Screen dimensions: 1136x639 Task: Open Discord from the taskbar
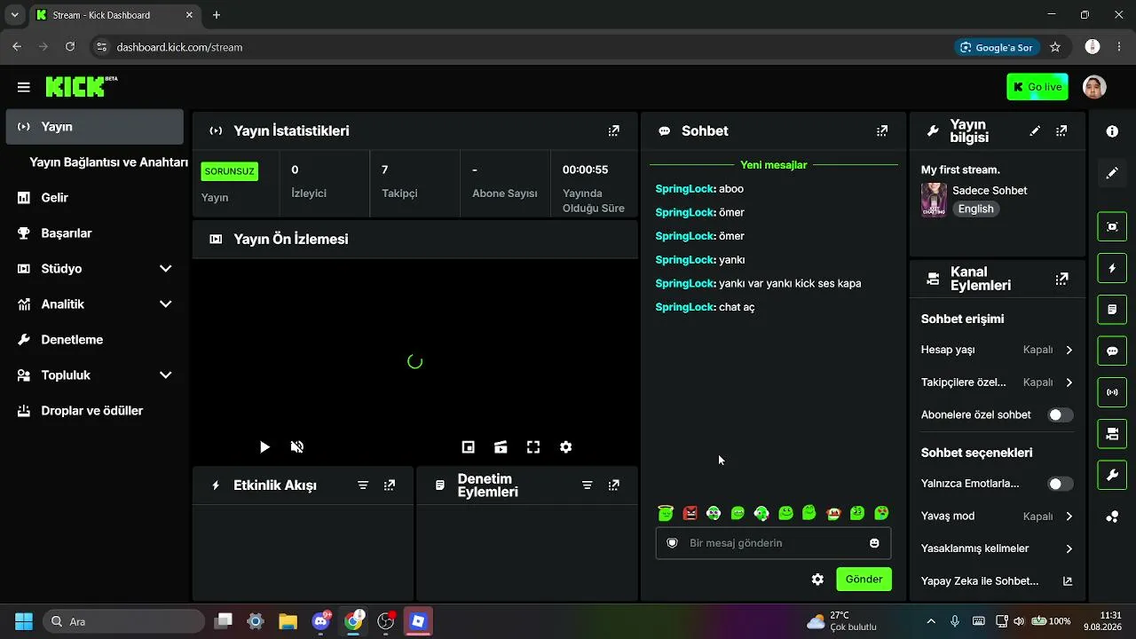coord(321,621)
